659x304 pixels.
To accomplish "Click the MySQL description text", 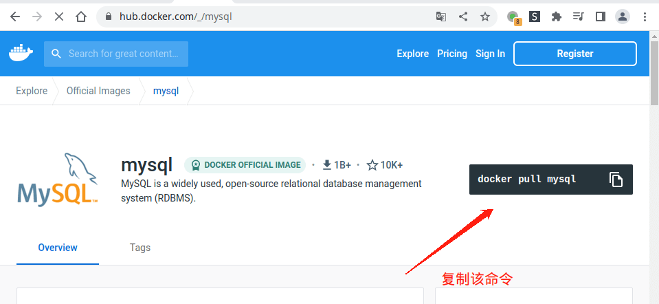I will coord(271,191).
